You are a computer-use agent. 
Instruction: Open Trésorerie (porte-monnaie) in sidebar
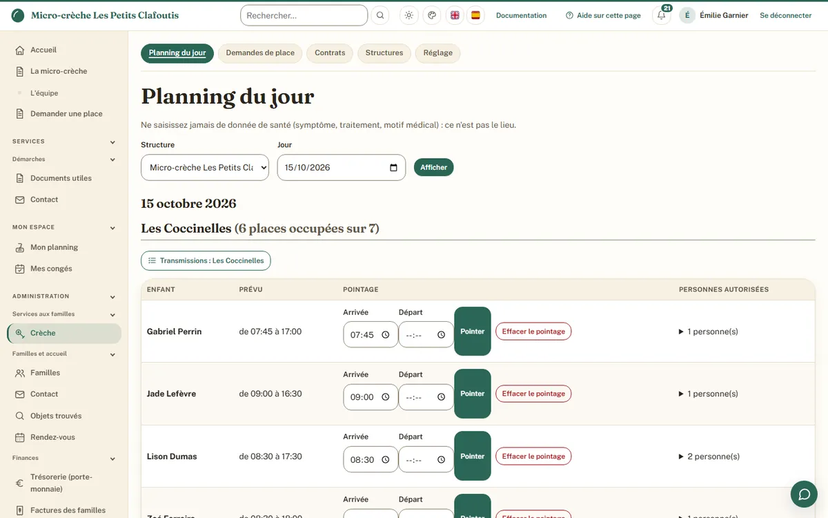coord(64,483)
